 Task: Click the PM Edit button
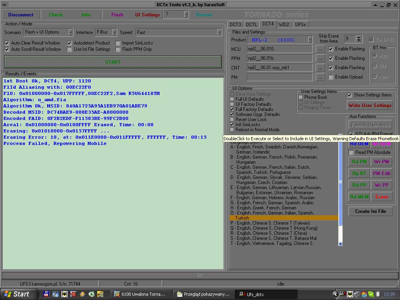point(381,173)
